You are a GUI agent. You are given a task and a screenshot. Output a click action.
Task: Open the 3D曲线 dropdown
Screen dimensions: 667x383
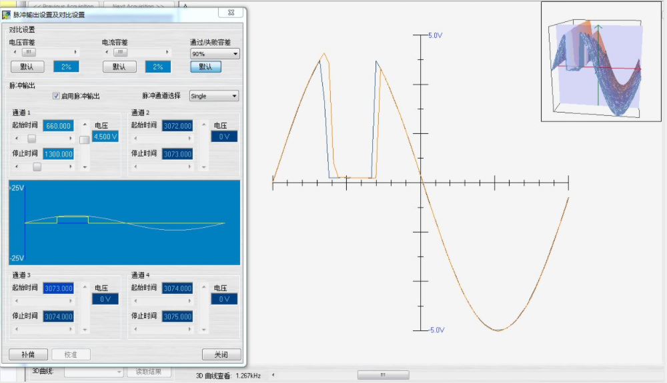pos(93,372)
